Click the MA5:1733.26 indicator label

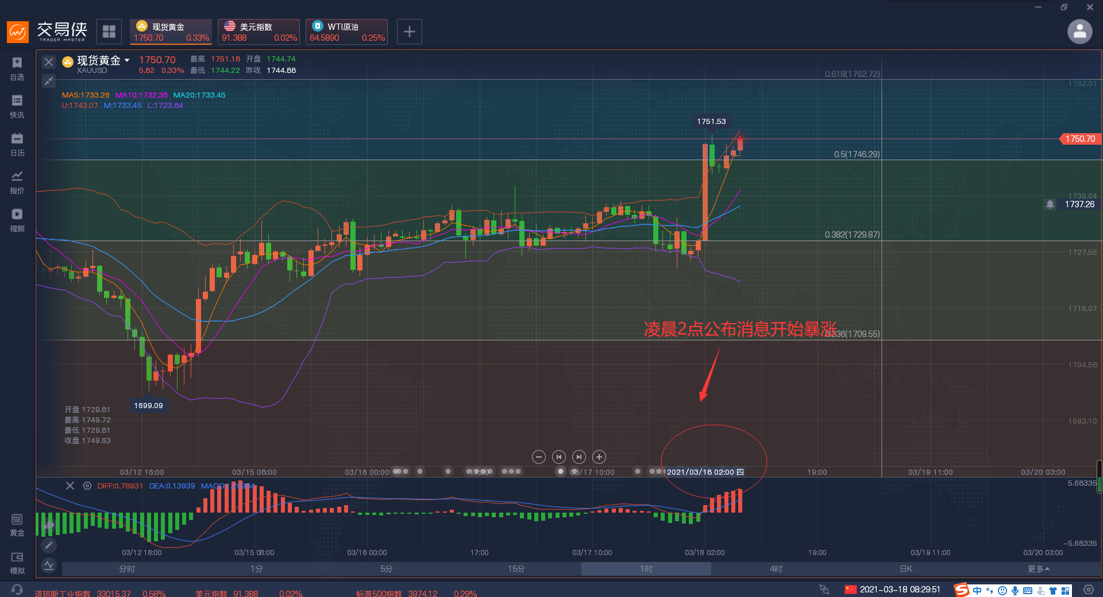pyautogui.click(x=86, y=95)
